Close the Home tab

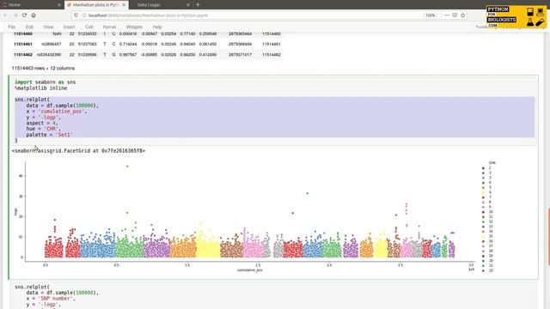coord(59,5)
